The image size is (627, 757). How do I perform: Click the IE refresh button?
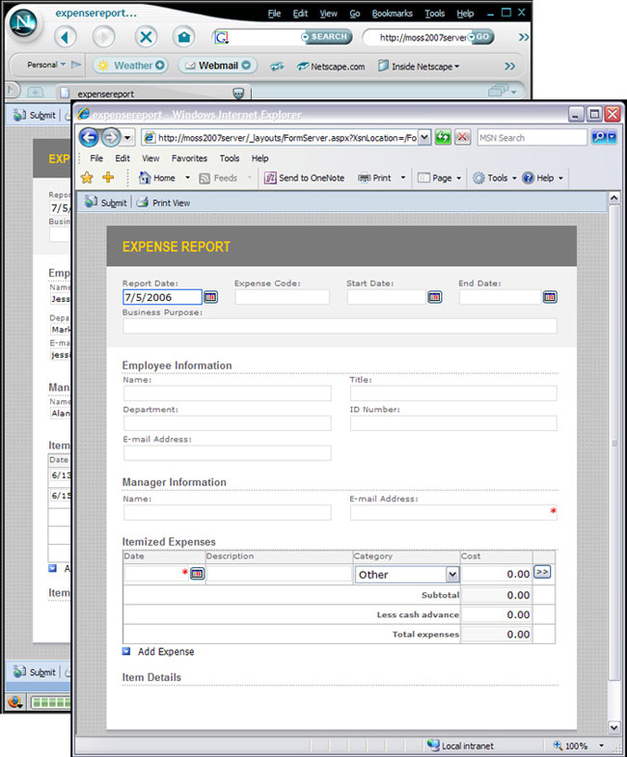coord(443,138)
